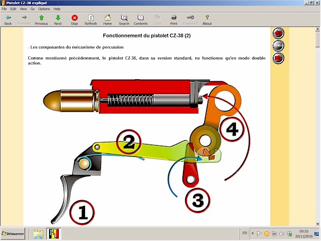Open the Options menu

[x=44, y=9]
